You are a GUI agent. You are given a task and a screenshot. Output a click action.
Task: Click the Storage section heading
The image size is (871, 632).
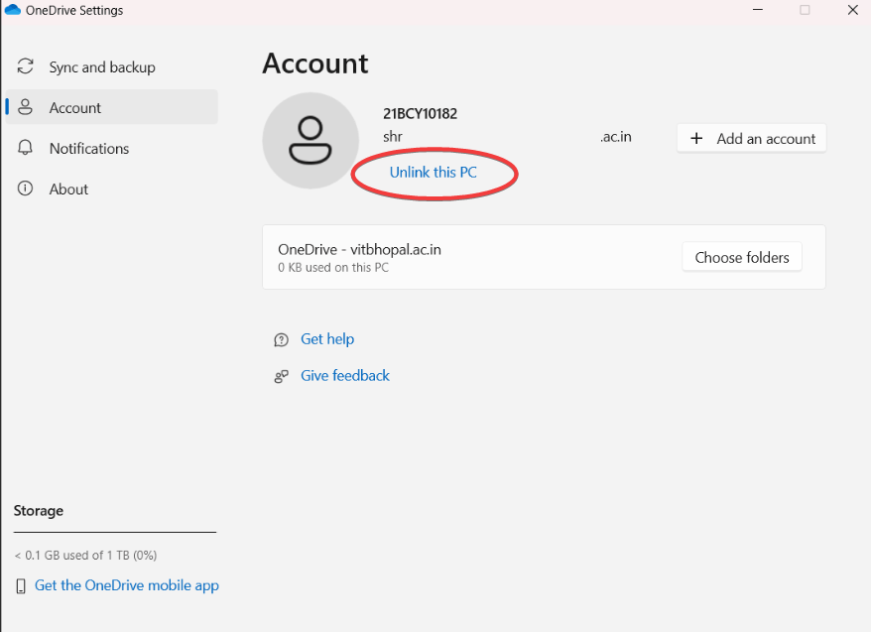[x=39, y=511]
